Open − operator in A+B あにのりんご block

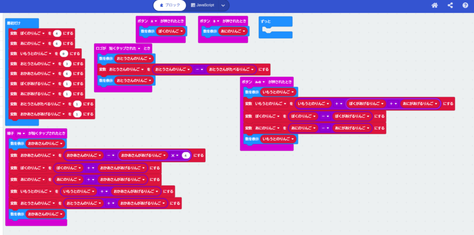pyautogui.click(x=325, y=128)
